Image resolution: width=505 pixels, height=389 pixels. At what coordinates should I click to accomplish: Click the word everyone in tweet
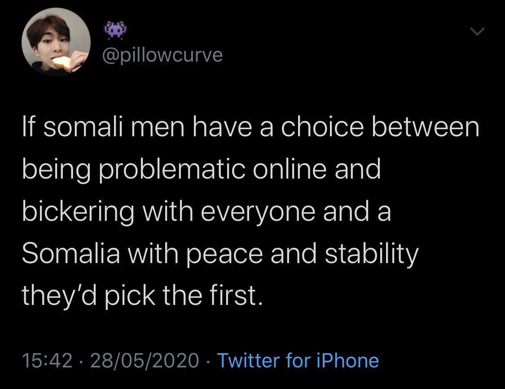258,213
